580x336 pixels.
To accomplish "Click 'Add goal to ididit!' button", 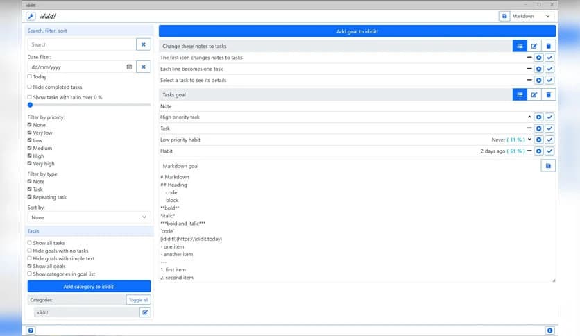I will pos(357,31).
